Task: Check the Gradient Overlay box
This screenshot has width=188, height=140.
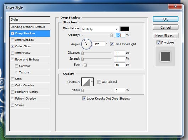Action: (12, 92)
